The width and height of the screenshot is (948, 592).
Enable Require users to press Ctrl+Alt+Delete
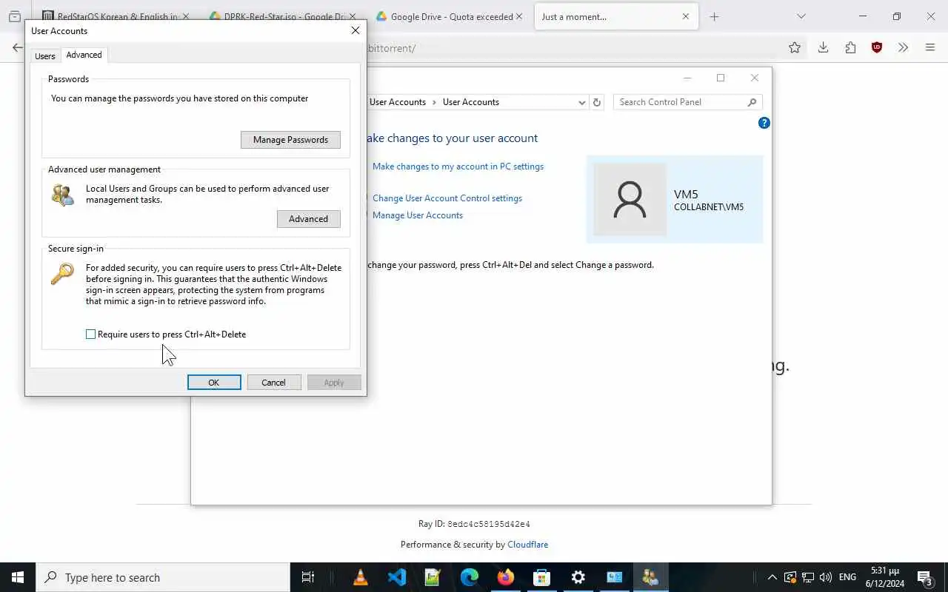click(x=91, y=334)
